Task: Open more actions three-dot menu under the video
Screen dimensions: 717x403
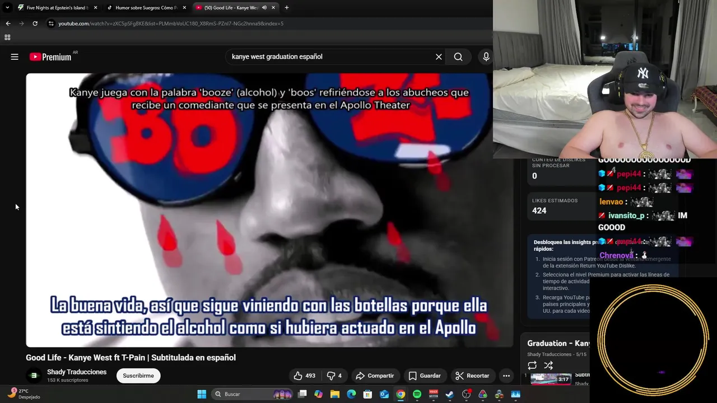Action: 506,376
